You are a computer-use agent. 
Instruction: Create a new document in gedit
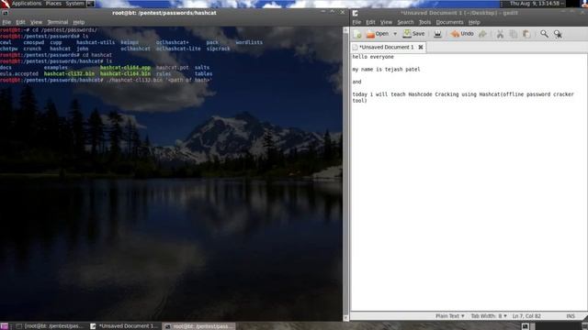357,34
